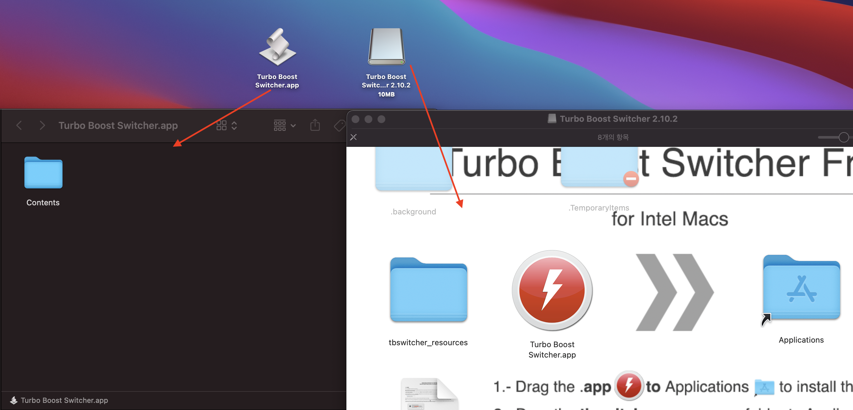Screen dimensions: 853x410
Task: Click the Turbo Boost Switcher 2.10.2 window title
Action: click(618, 119)
